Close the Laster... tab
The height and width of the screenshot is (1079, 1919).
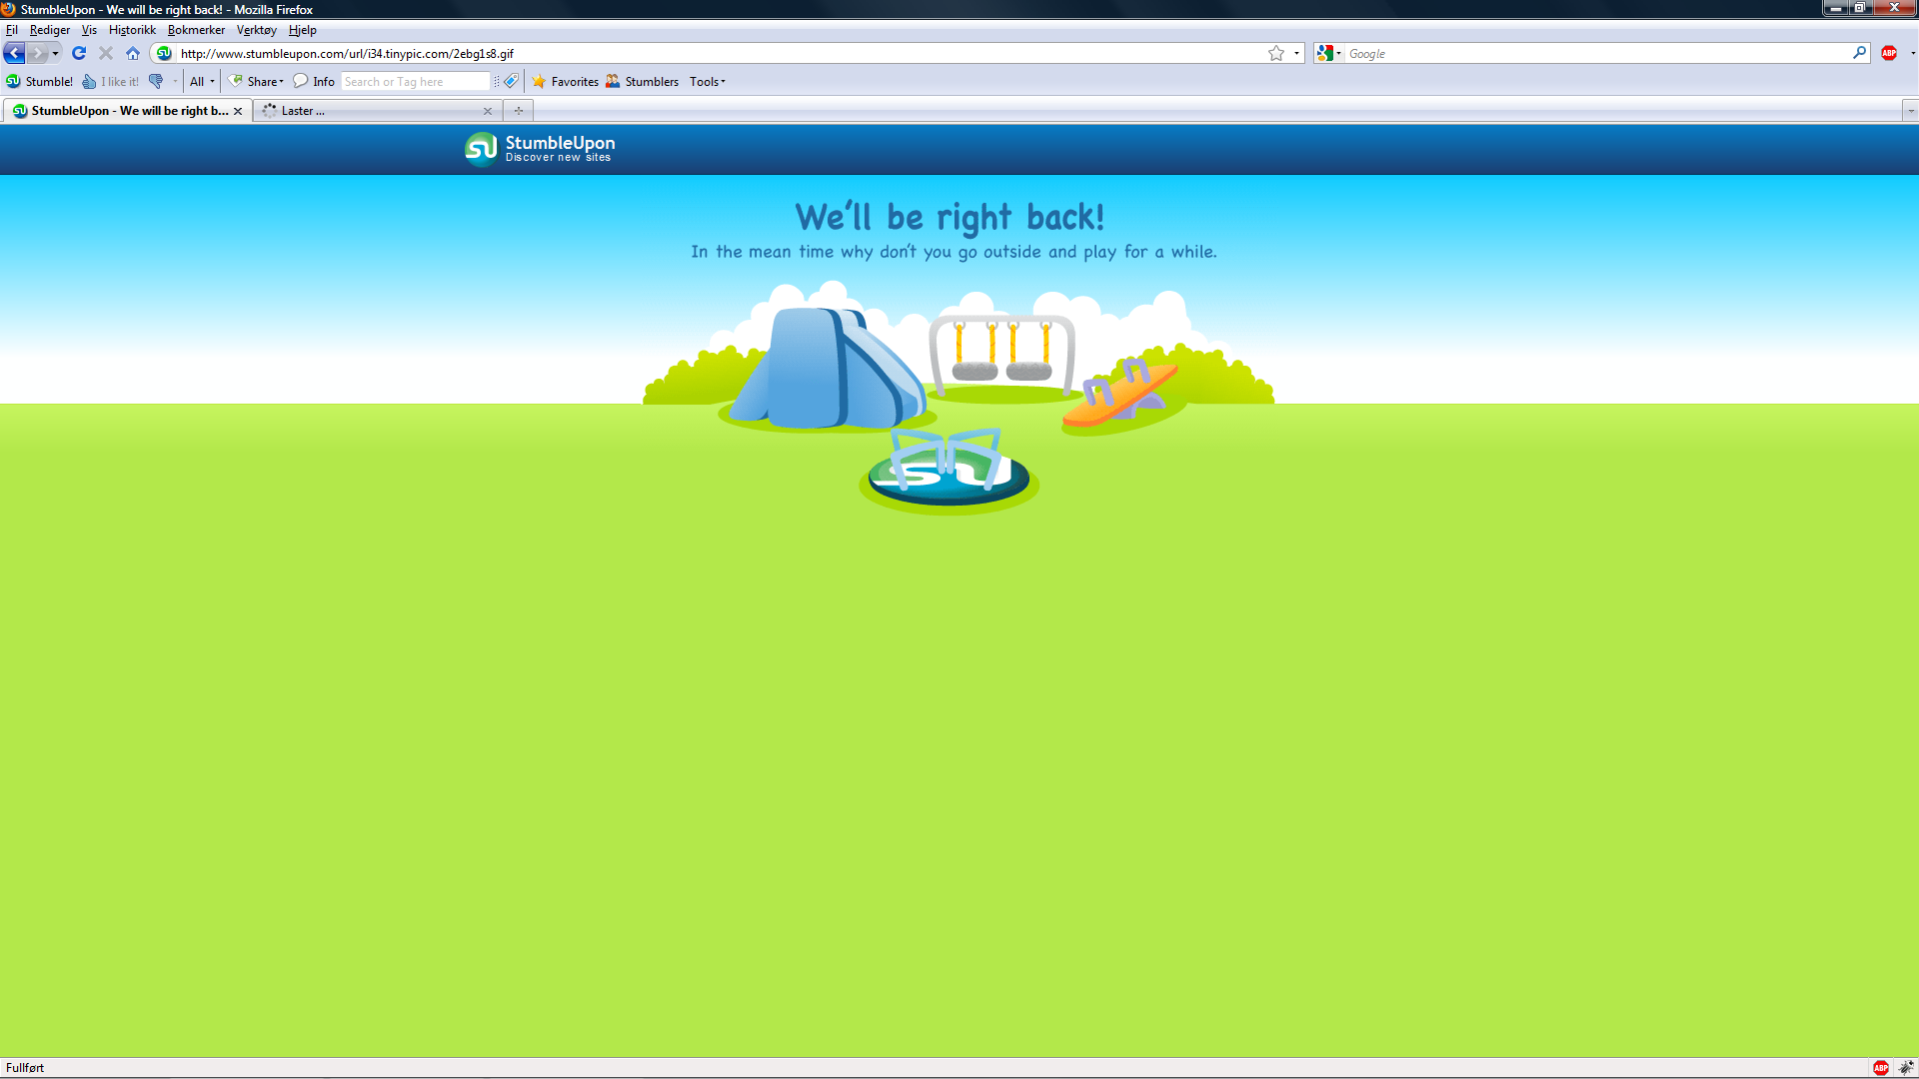tap(488, 111)
